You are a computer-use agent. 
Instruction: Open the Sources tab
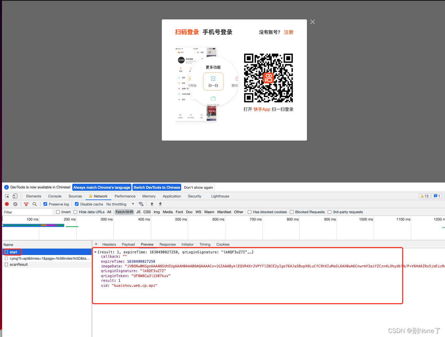pos(75,196)
